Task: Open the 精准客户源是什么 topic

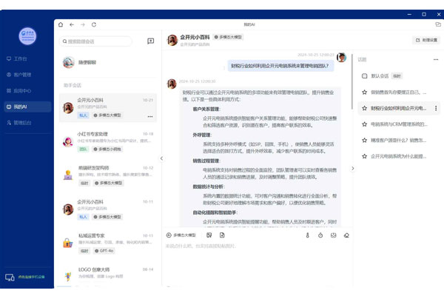Action: [400, 140]
